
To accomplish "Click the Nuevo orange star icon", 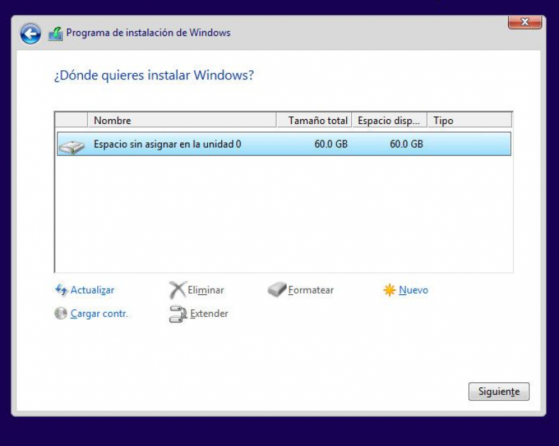I will click(389, 290).
